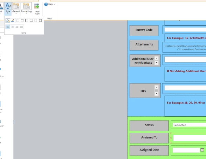Align text right
The width and height of the screenshot is (206, 159).
[x=17, y=27]
